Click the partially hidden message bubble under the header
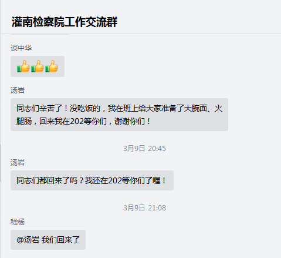Screen dimensions: 281x258 40,34
